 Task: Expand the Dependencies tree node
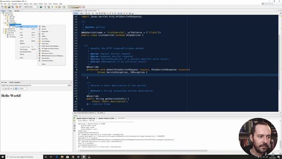4,29
